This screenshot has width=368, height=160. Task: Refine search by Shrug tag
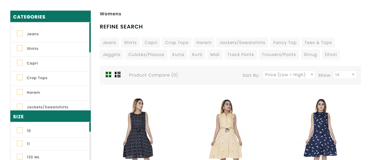tap(310, 54)
